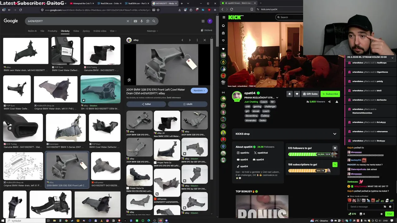Screen dimensions: 397x223
Task: Close the eBay image preview panel
Action: pos(205,40)
